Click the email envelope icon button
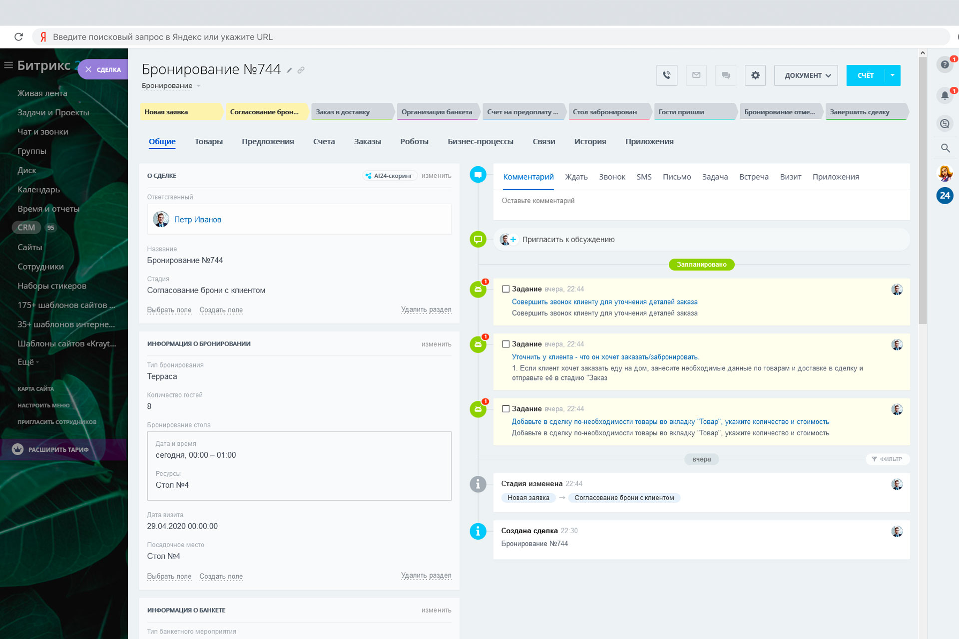The image size is (959, 639). pyautogui.click(x=696, y=75)
